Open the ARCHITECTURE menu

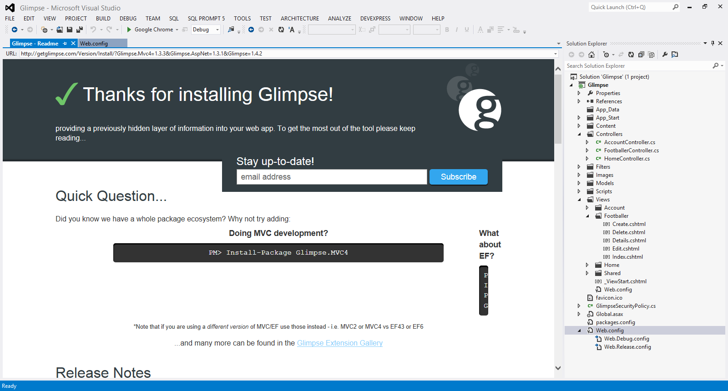pos(300,19)
